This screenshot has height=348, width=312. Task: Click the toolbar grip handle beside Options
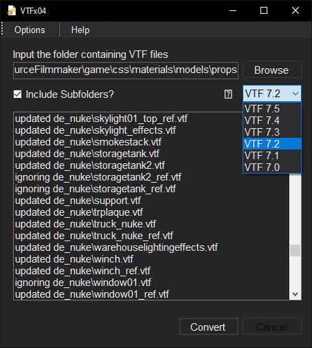[x=2, y=29]
